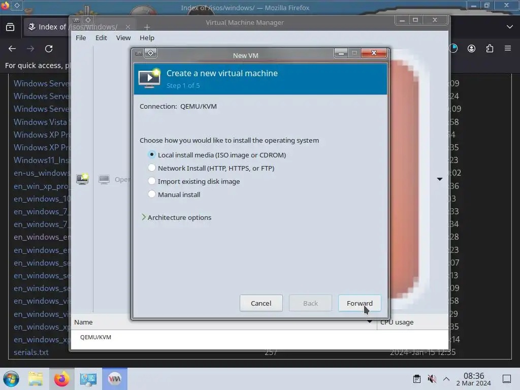The height and width of the screenshot is (390, 520).
Task: Open Firefox list all tabs chevron
Action: (x=510, y=27)
